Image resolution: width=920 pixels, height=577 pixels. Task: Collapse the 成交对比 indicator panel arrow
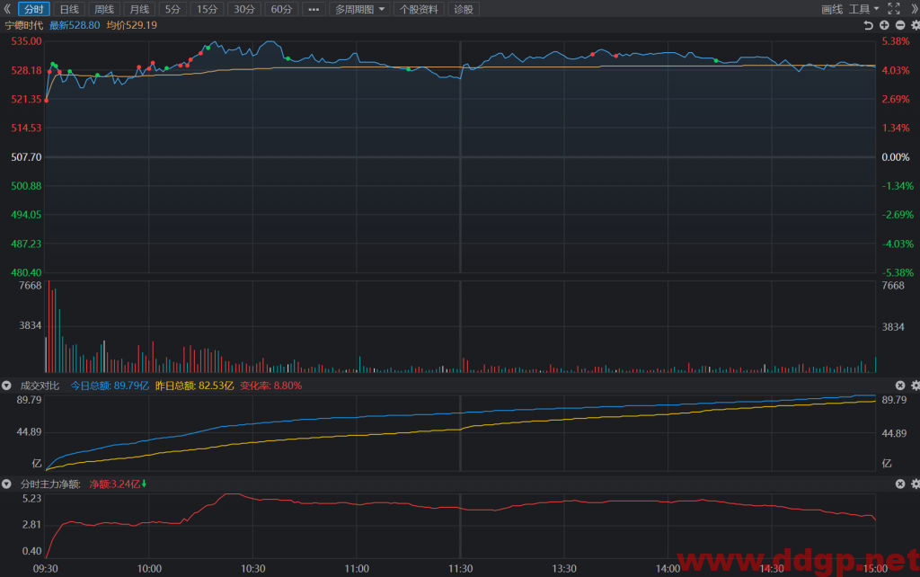[x=6, y=386]
